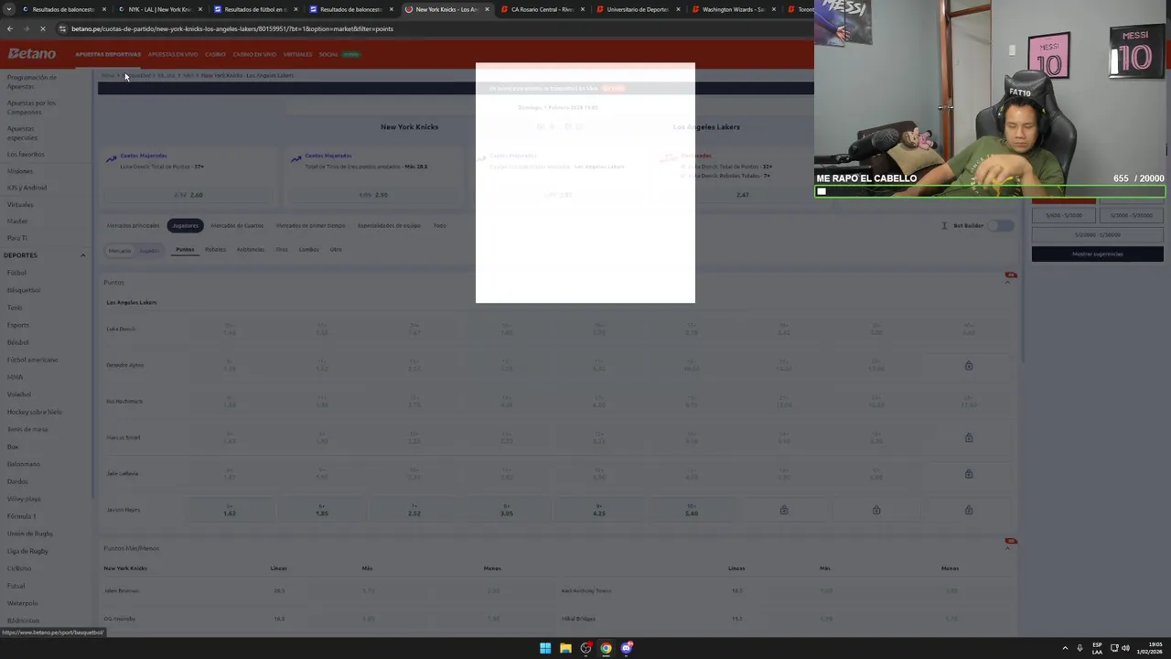Open the site info icon in address bar
This screenshot has width=1171, height=659.
[62, 28]
